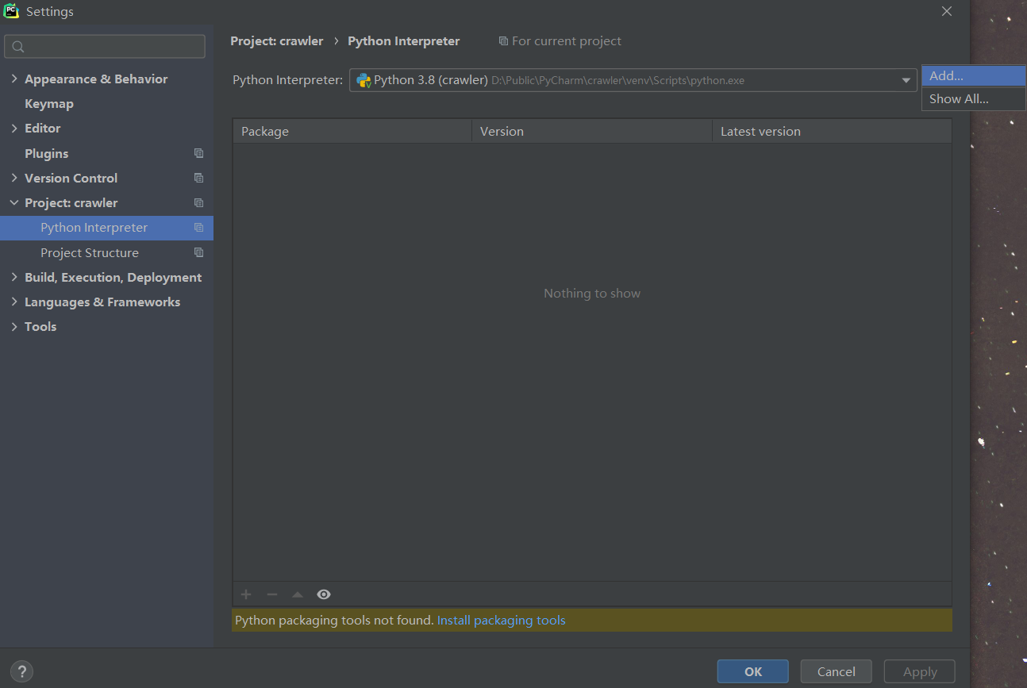Click the PyCharm logo in title bar

point(11,11)
